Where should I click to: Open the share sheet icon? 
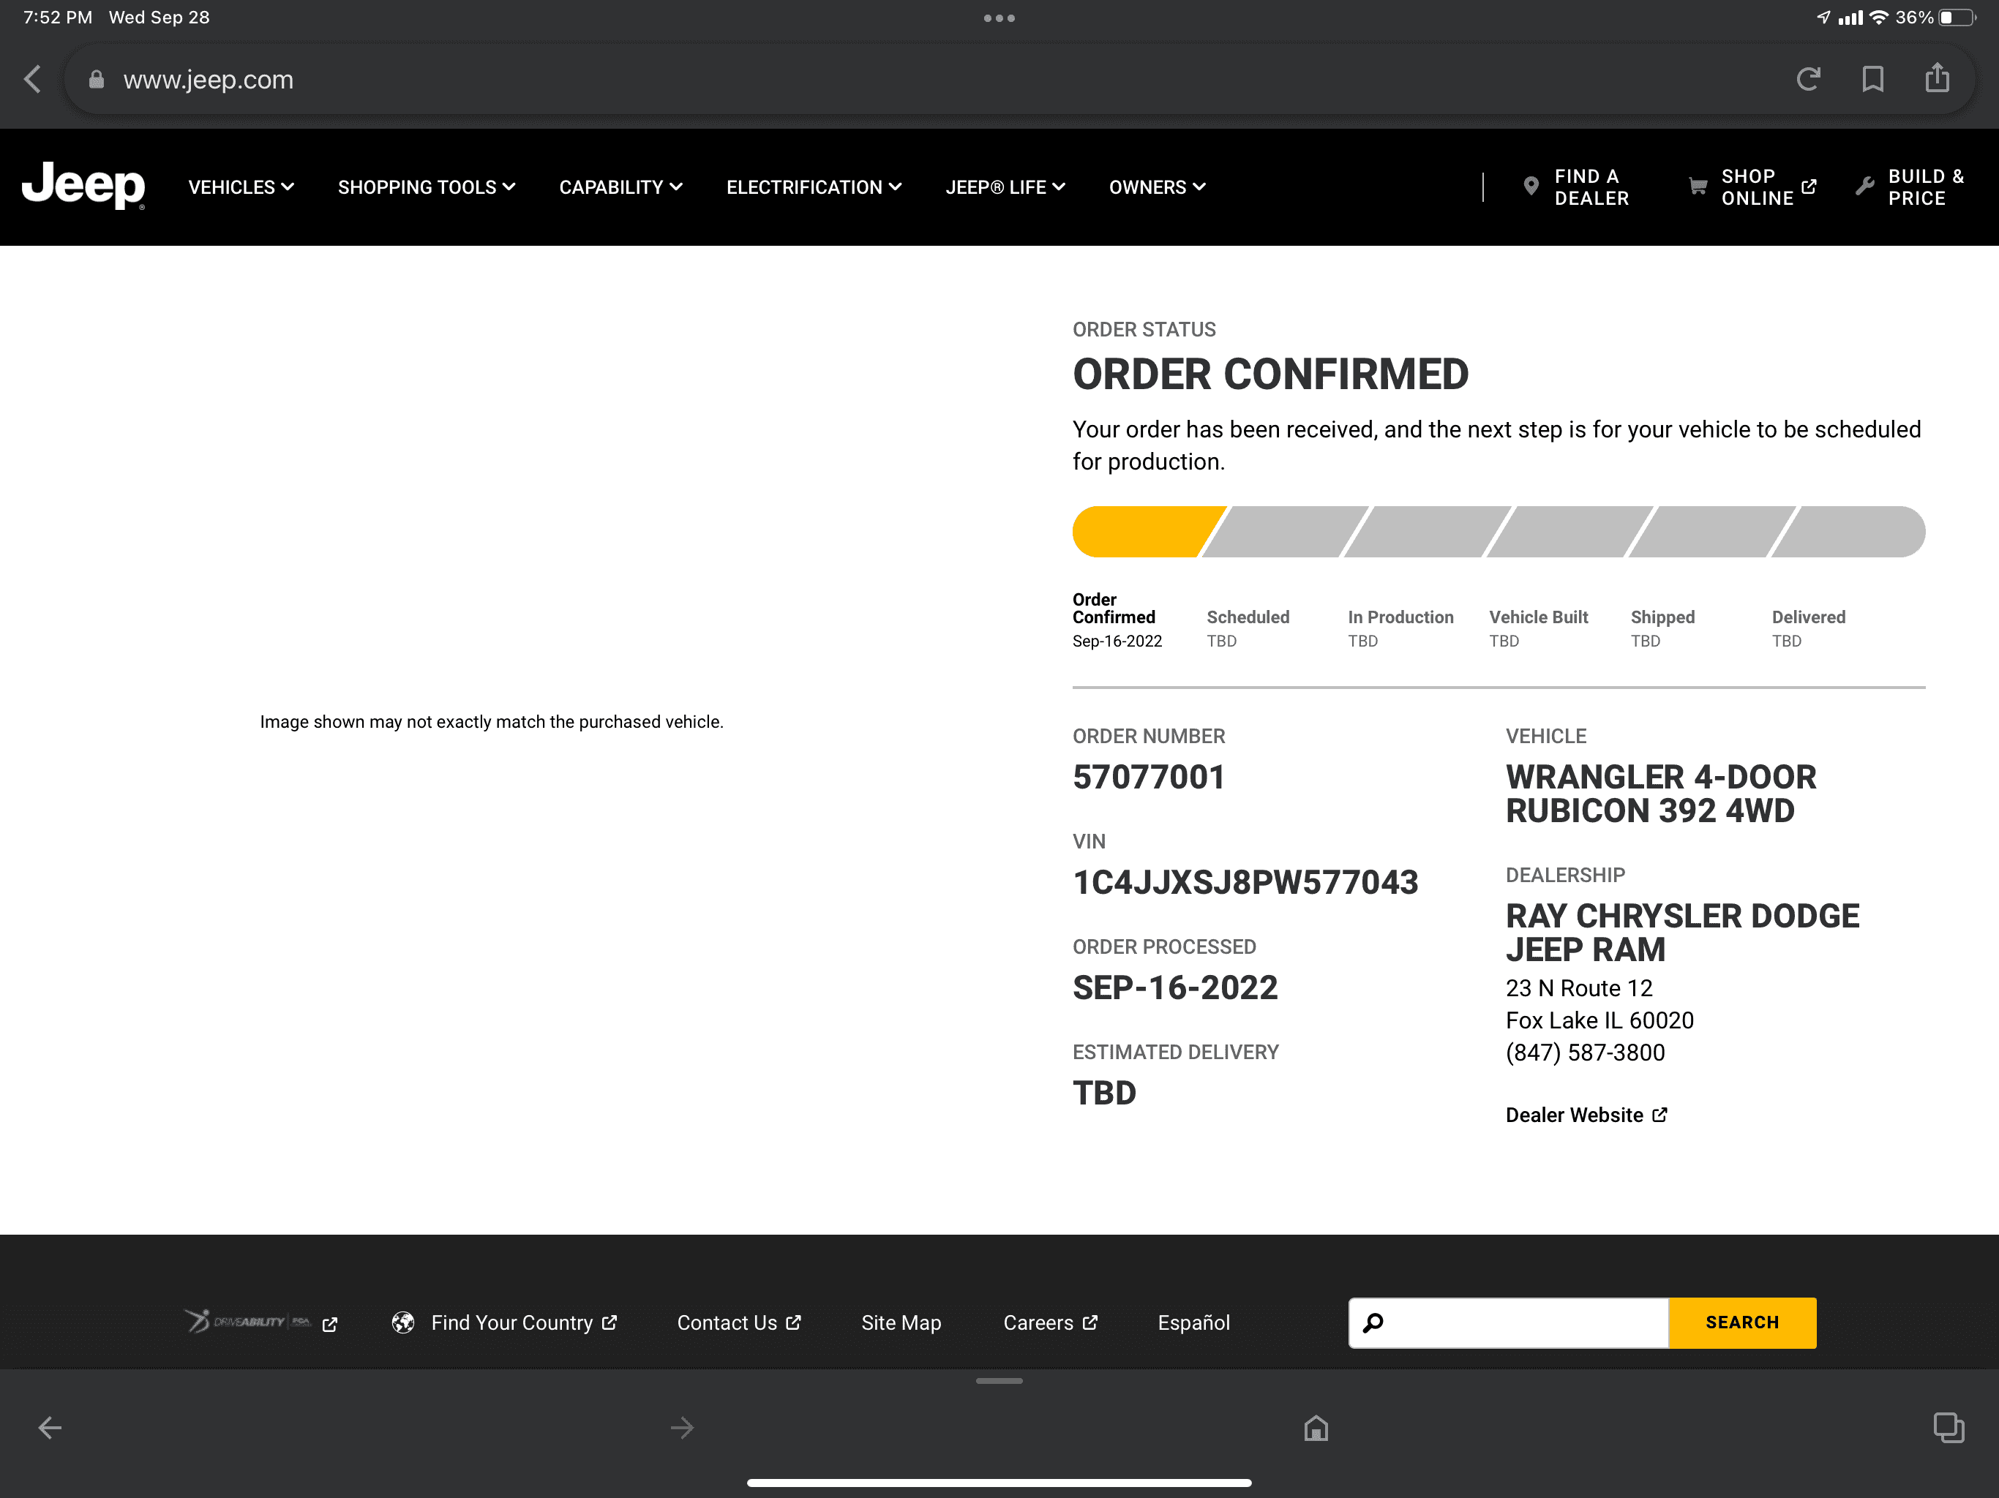(1937, 78)
